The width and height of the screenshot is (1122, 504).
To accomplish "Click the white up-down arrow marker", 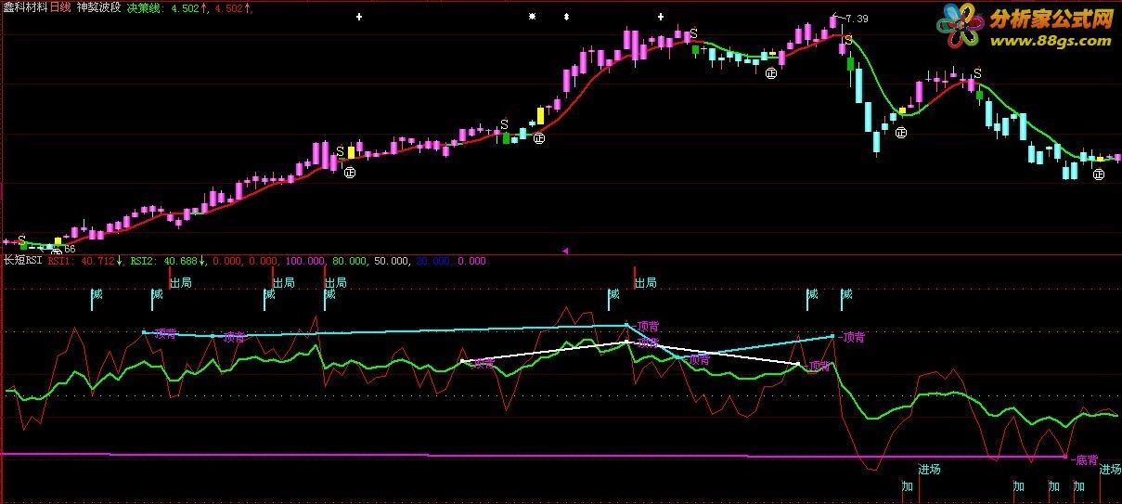I will point(567,17).
